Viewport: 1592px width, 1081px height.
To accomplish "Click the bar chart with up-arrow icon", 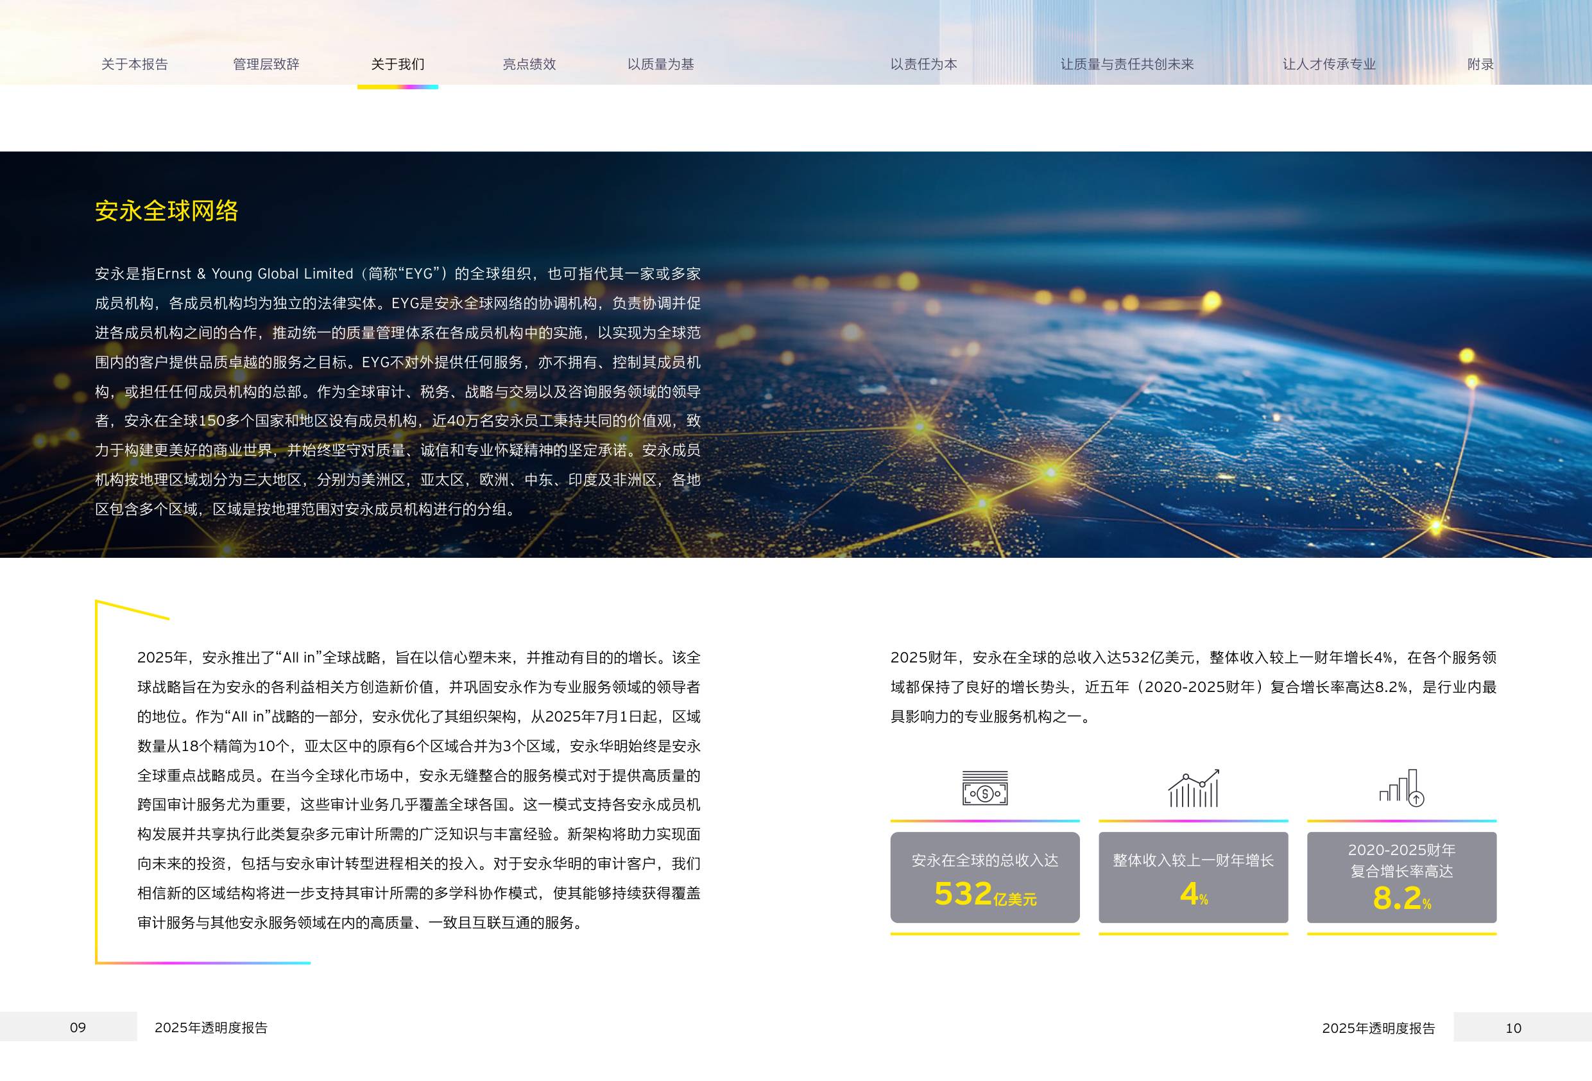I will [x=1401, y=788].
